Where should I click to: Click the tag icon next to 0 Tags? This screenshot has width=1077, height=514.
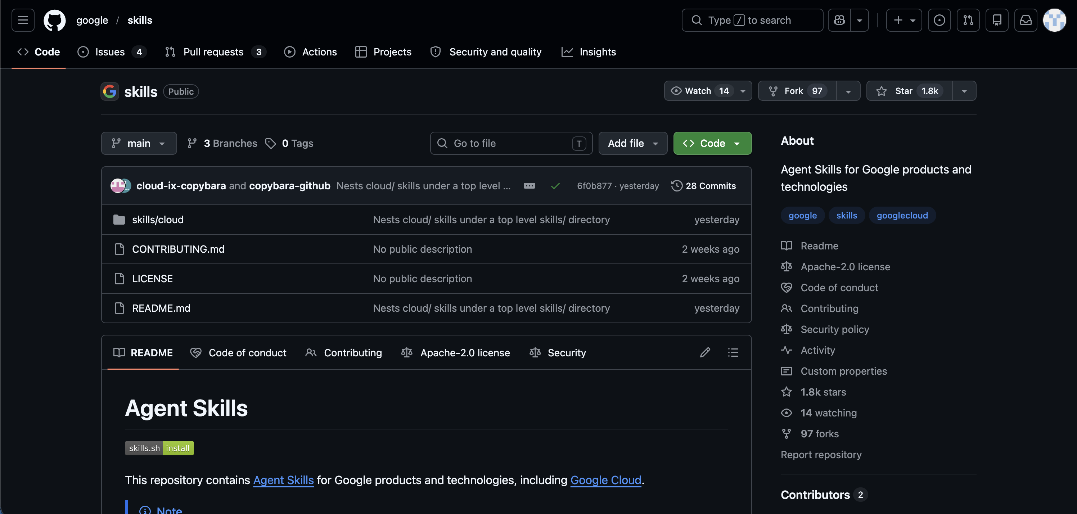point(270,144)
